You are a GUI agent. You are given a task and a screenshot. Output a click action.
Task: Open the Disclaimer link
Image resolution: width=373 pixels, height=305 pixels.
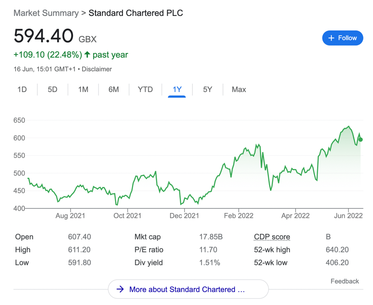(x=97, y=69)
